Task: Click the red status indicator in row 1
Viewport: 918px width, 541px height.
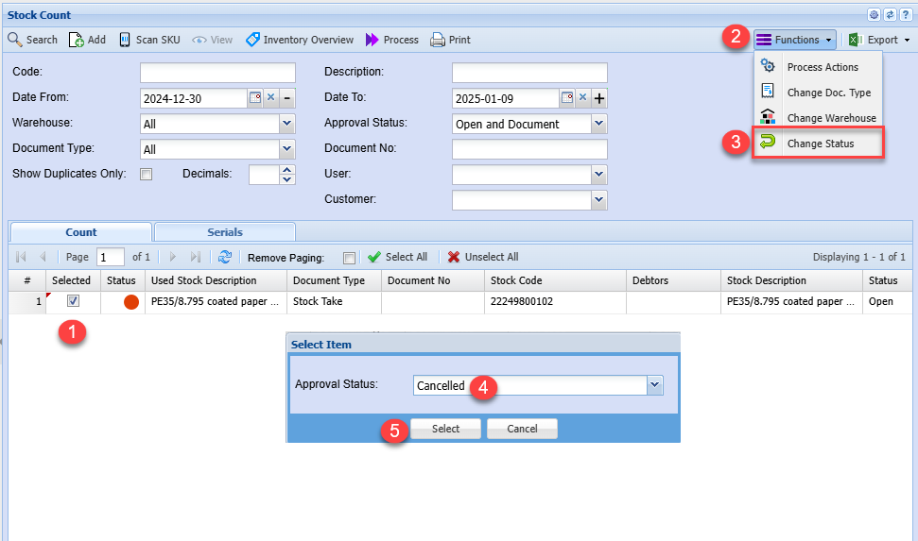Action: pyautogui.click(x=131, y=302)
